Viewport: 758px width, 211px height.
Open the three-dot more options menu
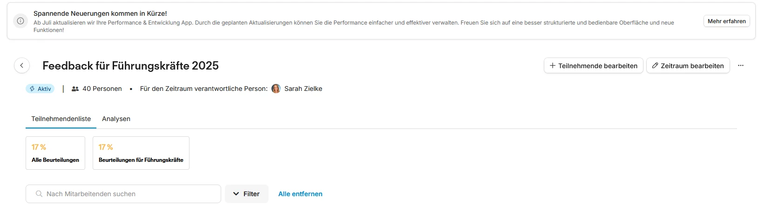tap(740, 66)
